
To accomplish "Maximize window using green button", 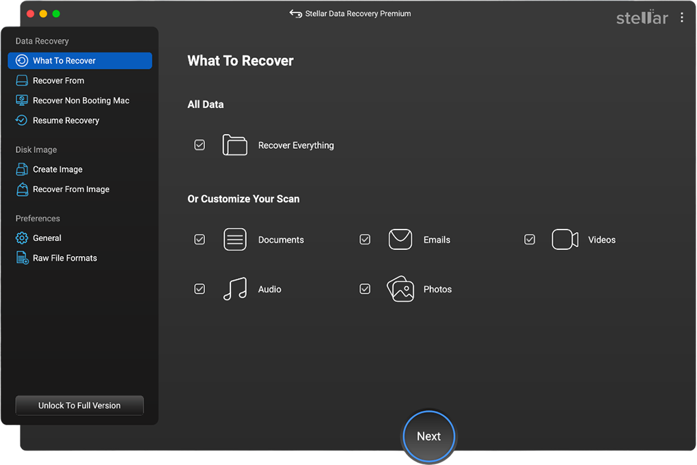I will (x=56, y=14).
